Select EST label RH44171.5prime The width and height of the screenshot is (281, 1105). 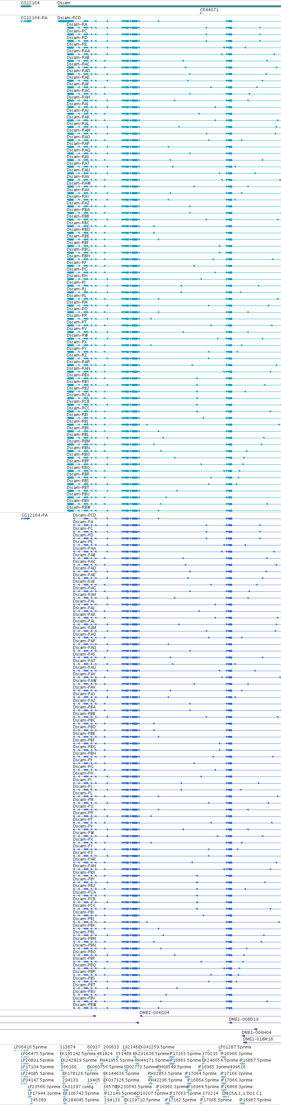coord(152,1061)
